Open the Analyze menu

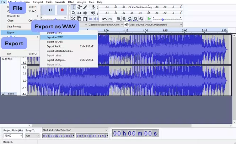81,2
